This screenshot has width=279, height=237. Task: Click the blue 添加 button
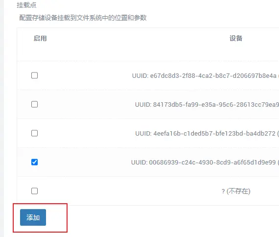point(33,217)
